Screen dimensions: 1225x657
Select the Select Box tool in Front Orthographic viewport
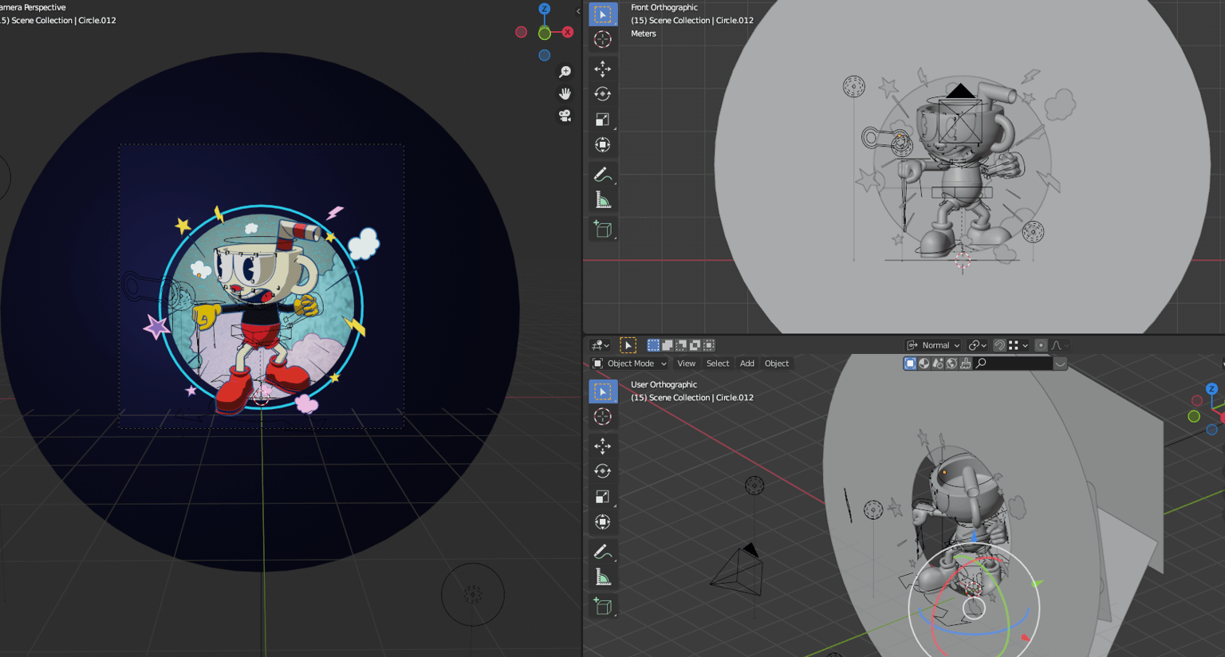(x=603, y=14)
